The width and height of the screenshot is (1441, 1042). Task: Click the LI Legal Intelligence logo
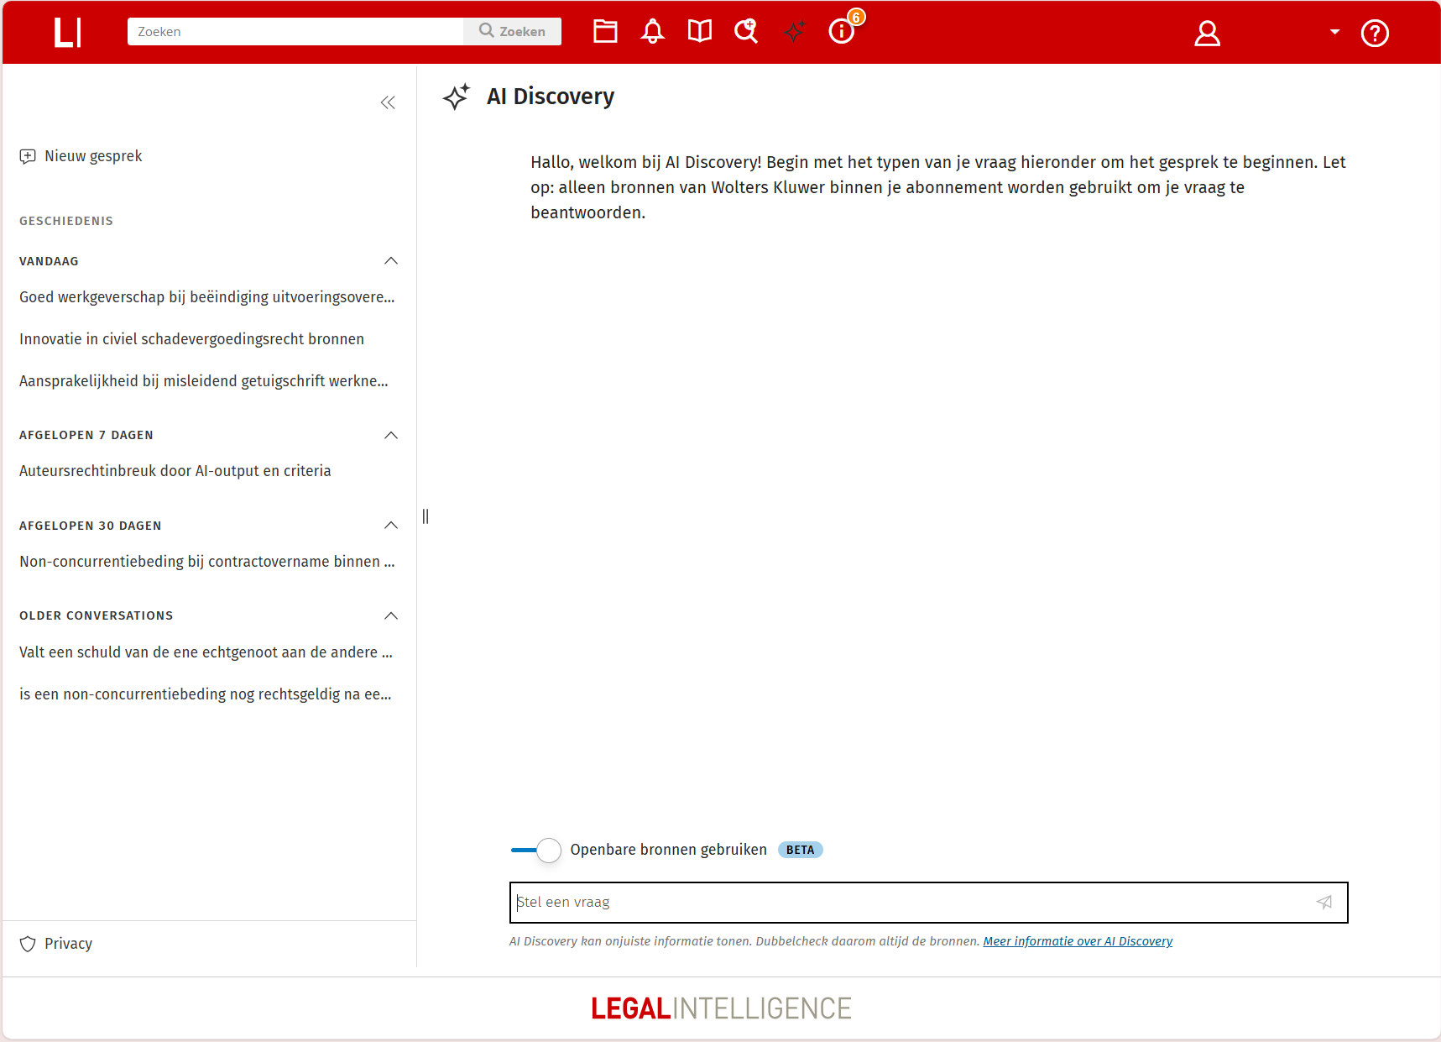[x=67, y=33]
